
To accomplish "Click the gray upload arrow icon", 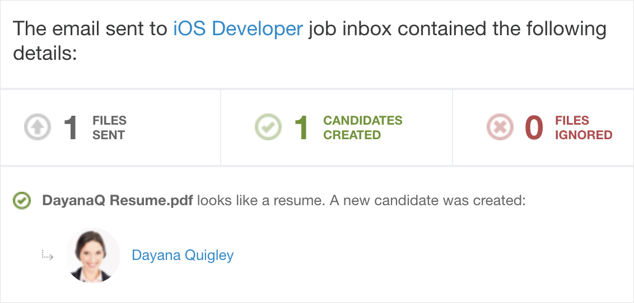I will point(37,127).
